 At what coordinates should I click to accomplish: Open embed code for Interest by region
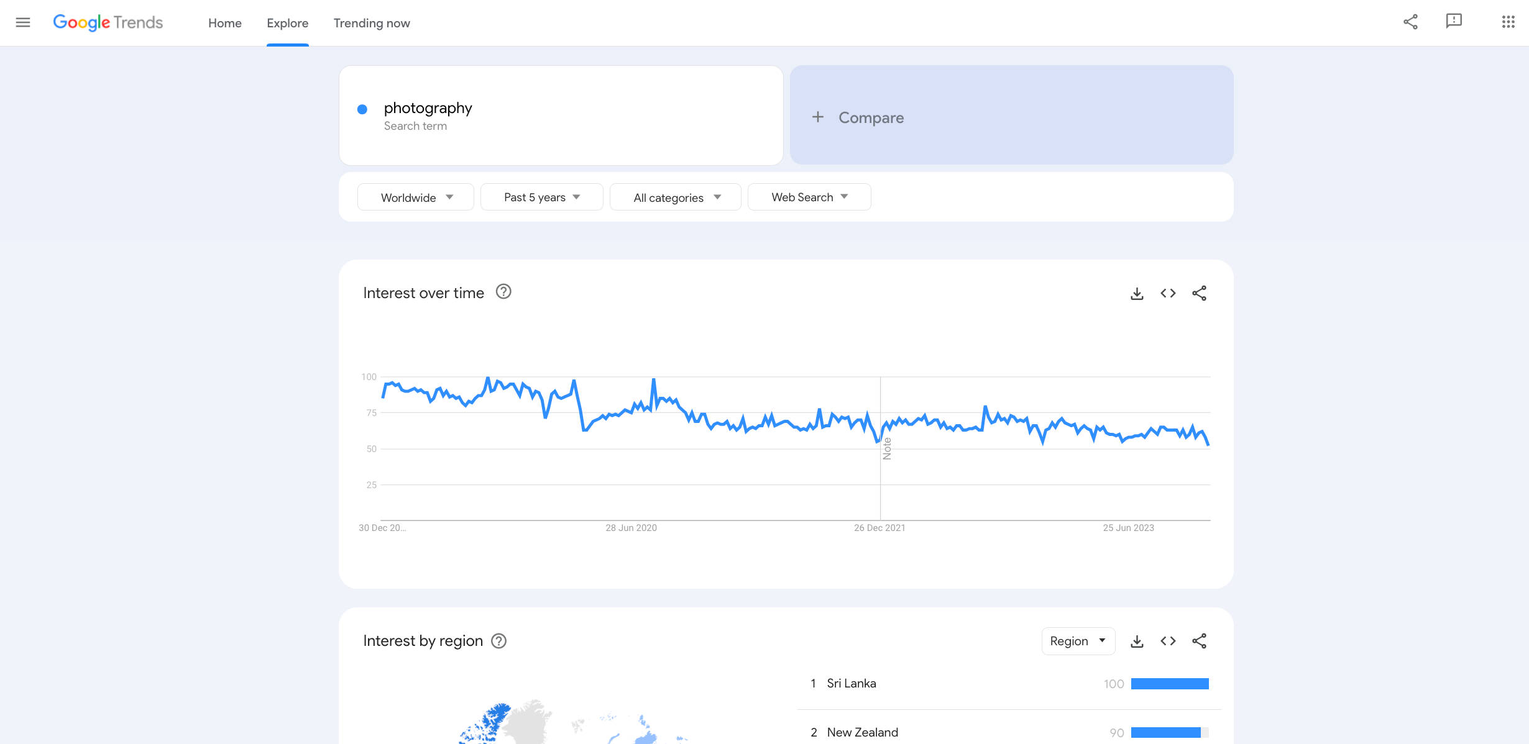[x=1168, y=641]
